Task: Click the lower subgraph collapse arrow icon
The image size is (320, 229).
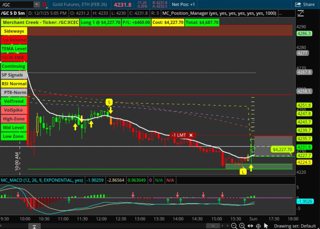Action: 34,227
